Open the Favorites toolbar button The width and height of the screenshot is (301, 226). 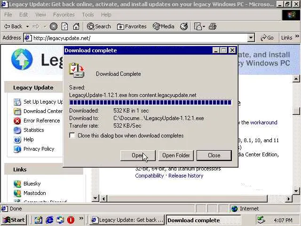[132, 26]
